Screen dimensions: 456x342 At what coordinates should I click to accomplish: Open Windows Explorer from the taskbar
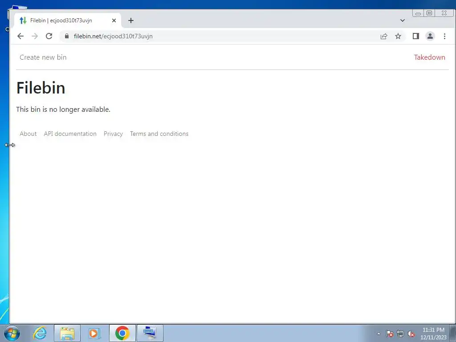(67, 333)
